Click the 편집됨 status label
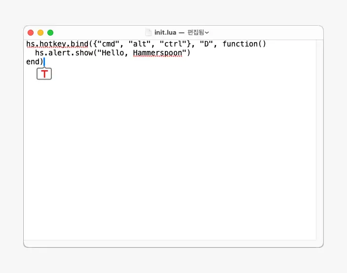This screenshot has height=273, width=347. pyautogui.click(x=195, y=32)
